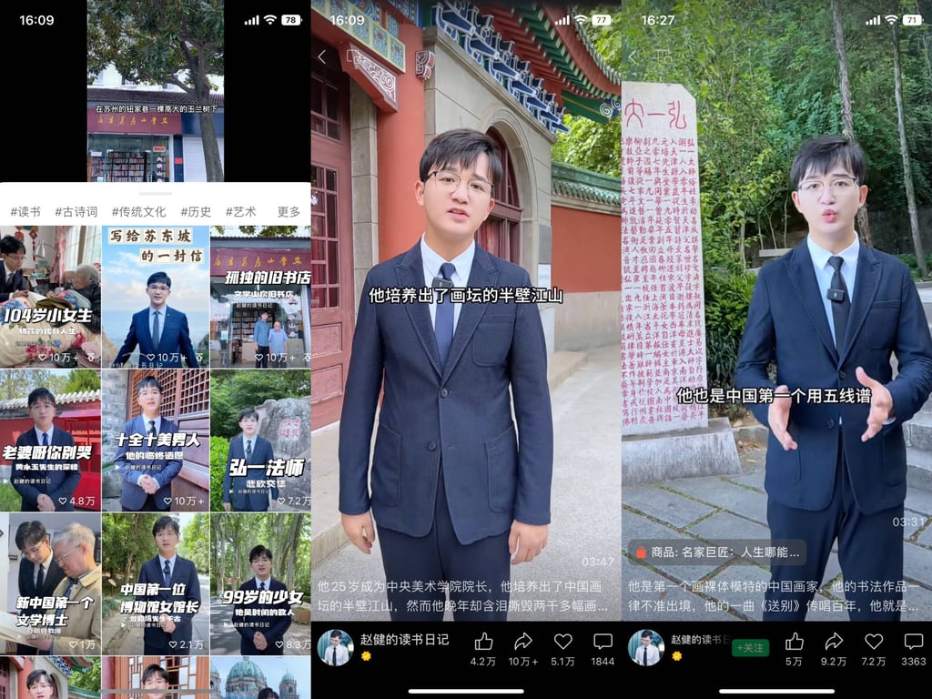Open the 孤独的旧书店 video thumbnail
Screen dimensions: 932x699
(260, 297)
